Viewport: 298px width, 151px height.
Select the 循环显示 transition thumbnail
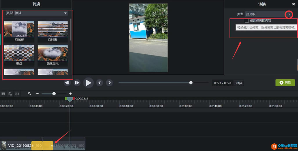[53, 53]
